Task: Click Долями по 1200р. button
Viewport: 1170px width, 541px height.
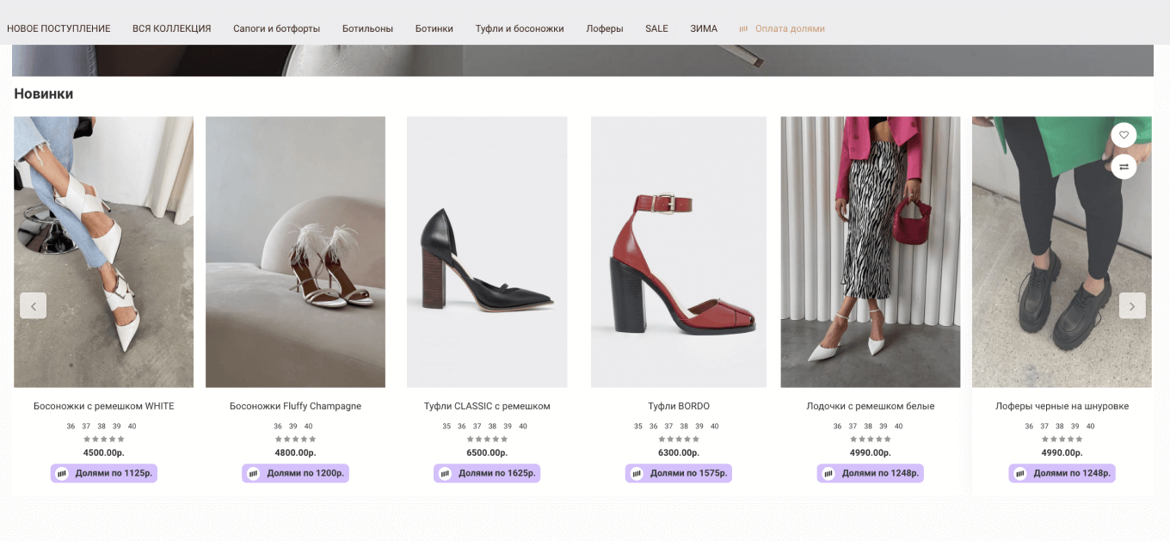Action: (x=295, y=473)
